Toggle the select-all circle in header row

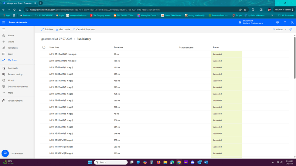point(44,47)
